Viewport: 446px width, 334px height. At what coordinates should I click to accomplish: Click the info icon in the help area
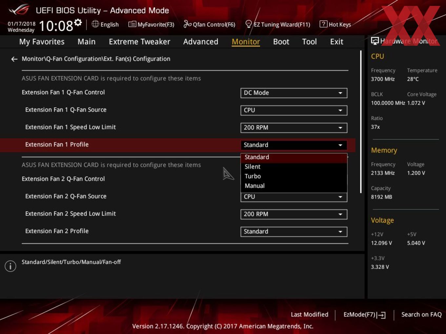tap(10, 266)
